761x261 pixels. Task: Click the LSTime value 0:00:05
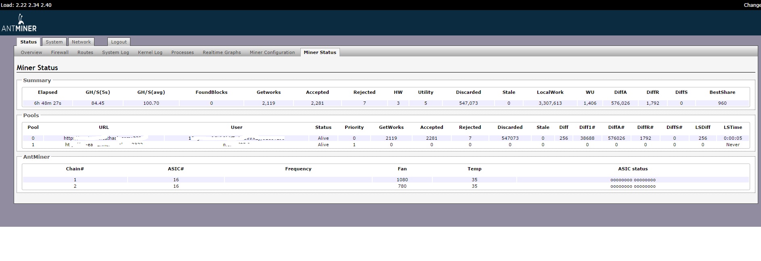pyautogui.click(x=733, y=138)
